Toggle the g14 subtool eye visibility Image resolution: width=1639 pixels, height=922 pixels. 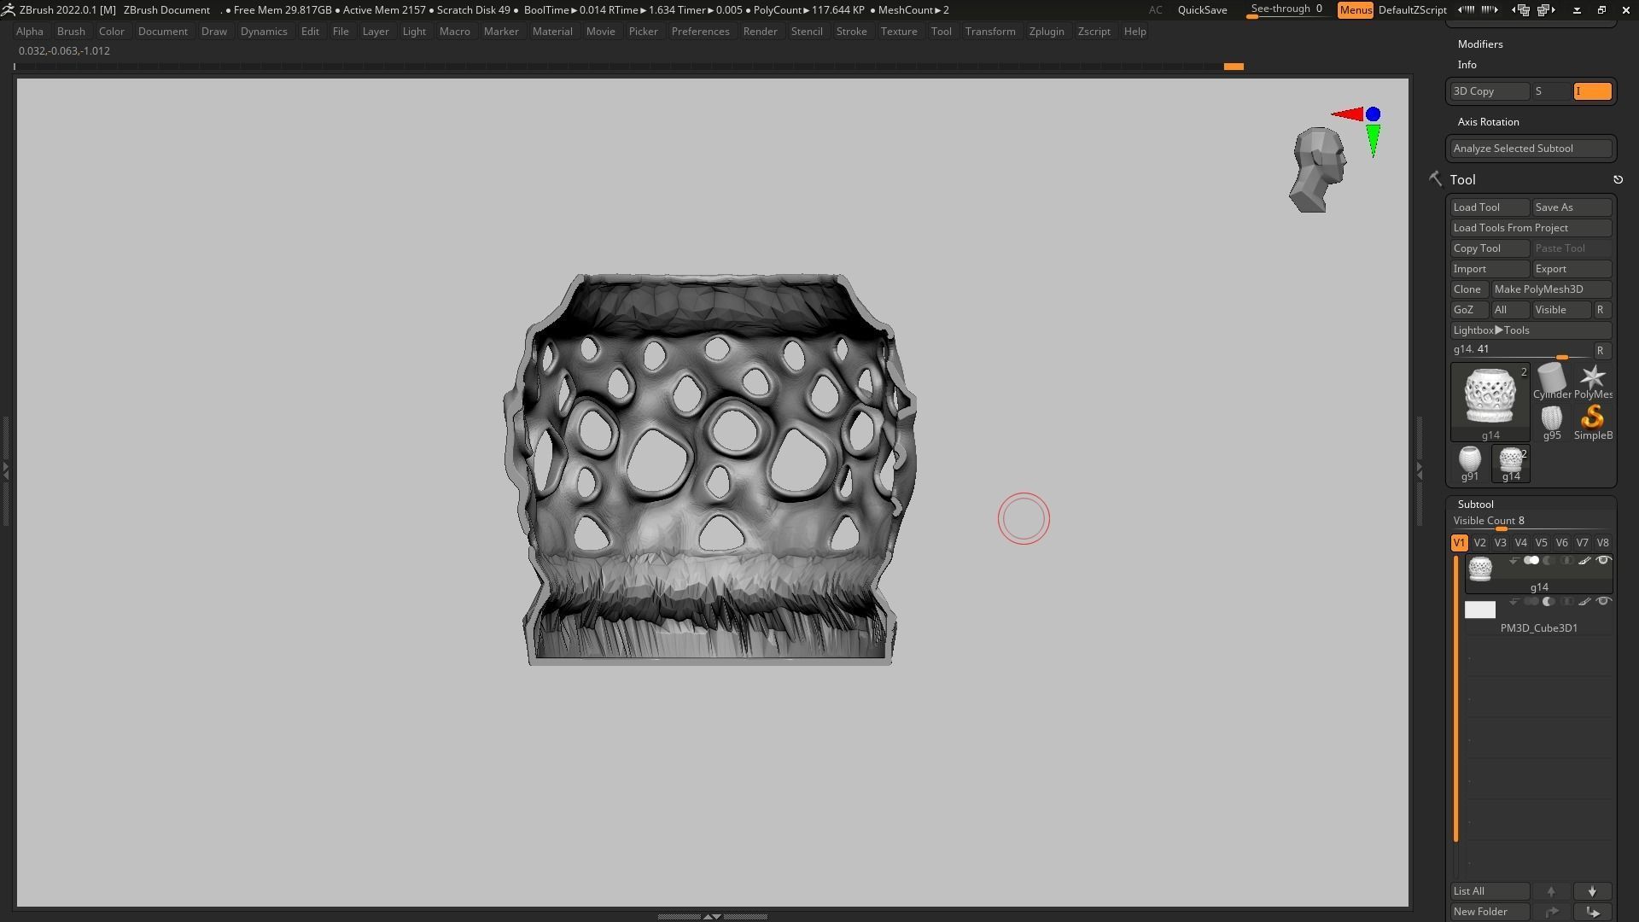[x=1603, y=561]
